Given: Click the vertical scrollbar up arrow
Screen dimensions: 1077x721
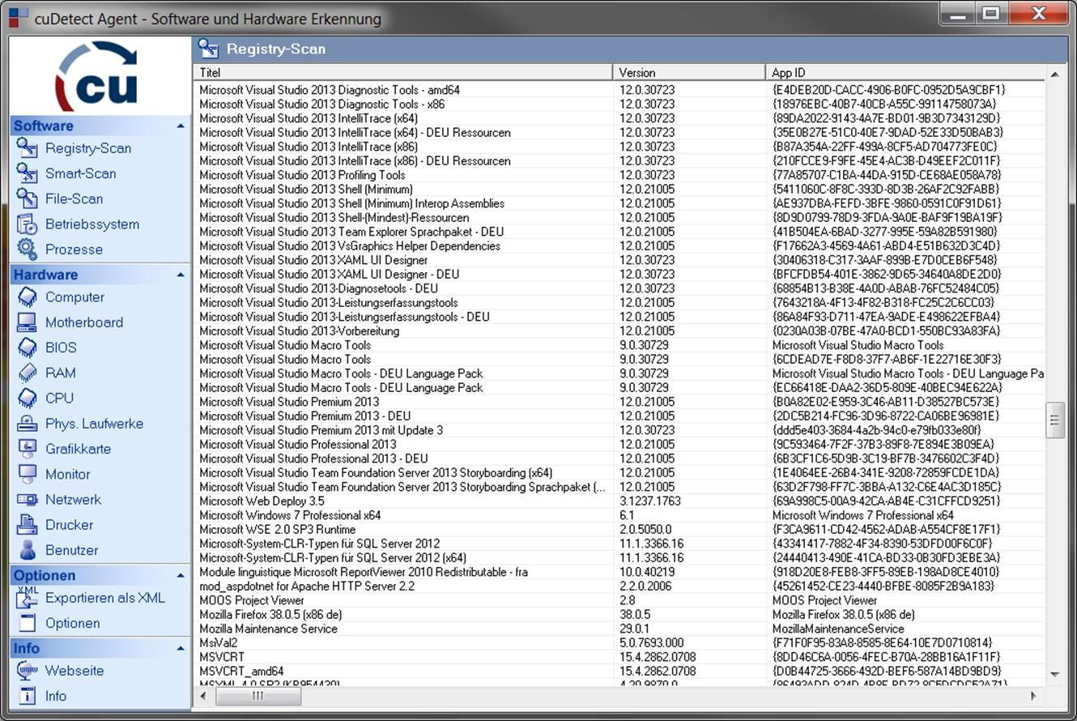Looking at the screenshot, I should pos(1054,75).
